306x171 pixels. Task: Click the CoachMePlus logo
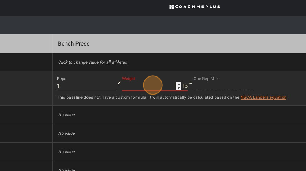pos(195,7)
